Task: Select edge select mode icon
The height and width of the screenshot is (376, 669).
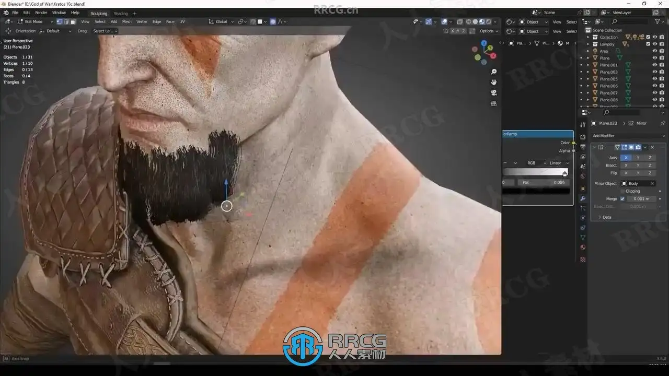Action: tap(66, 22)
